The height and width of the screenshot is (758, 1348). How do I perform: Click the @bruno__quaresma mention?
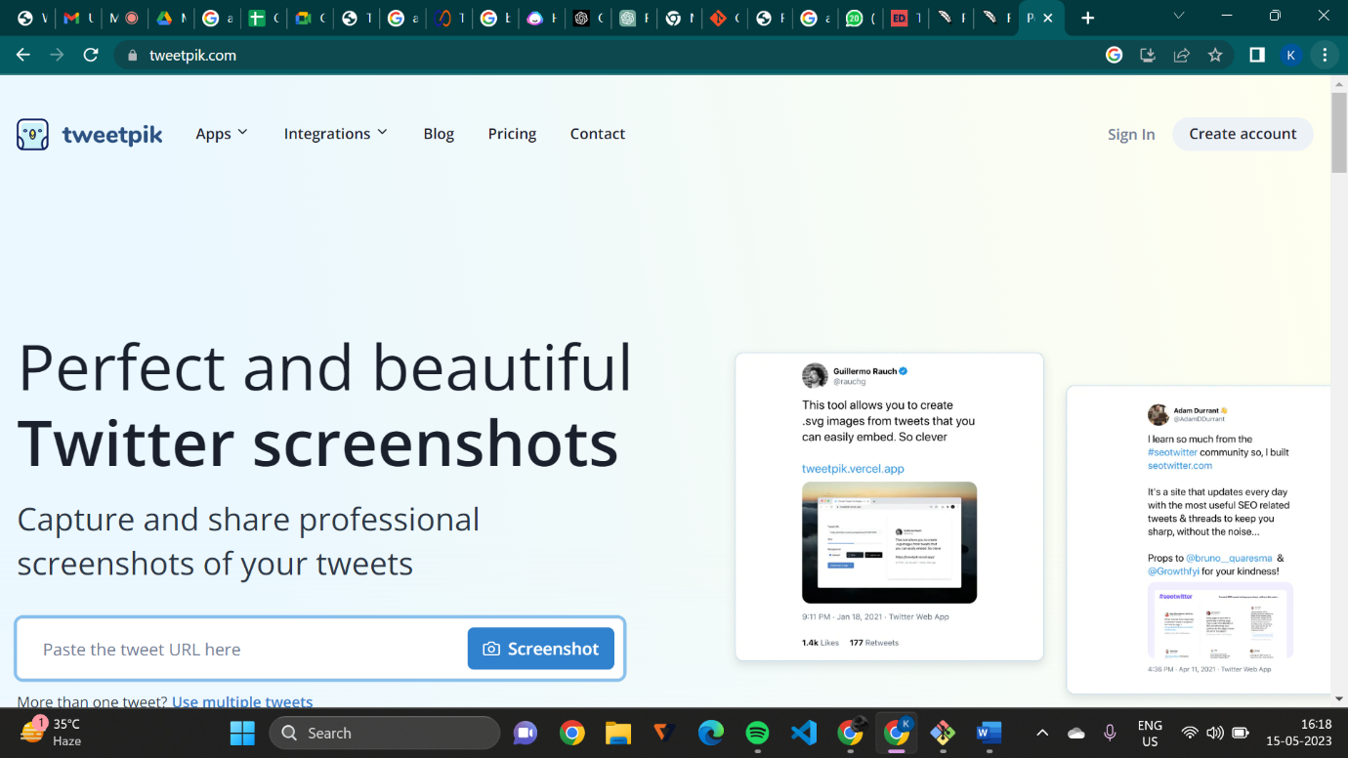click(x=1229, y=558)
